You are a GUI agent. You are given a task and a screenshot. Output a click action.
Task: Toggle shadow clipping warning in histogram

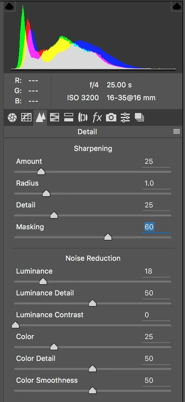click(x=10, y=6)
